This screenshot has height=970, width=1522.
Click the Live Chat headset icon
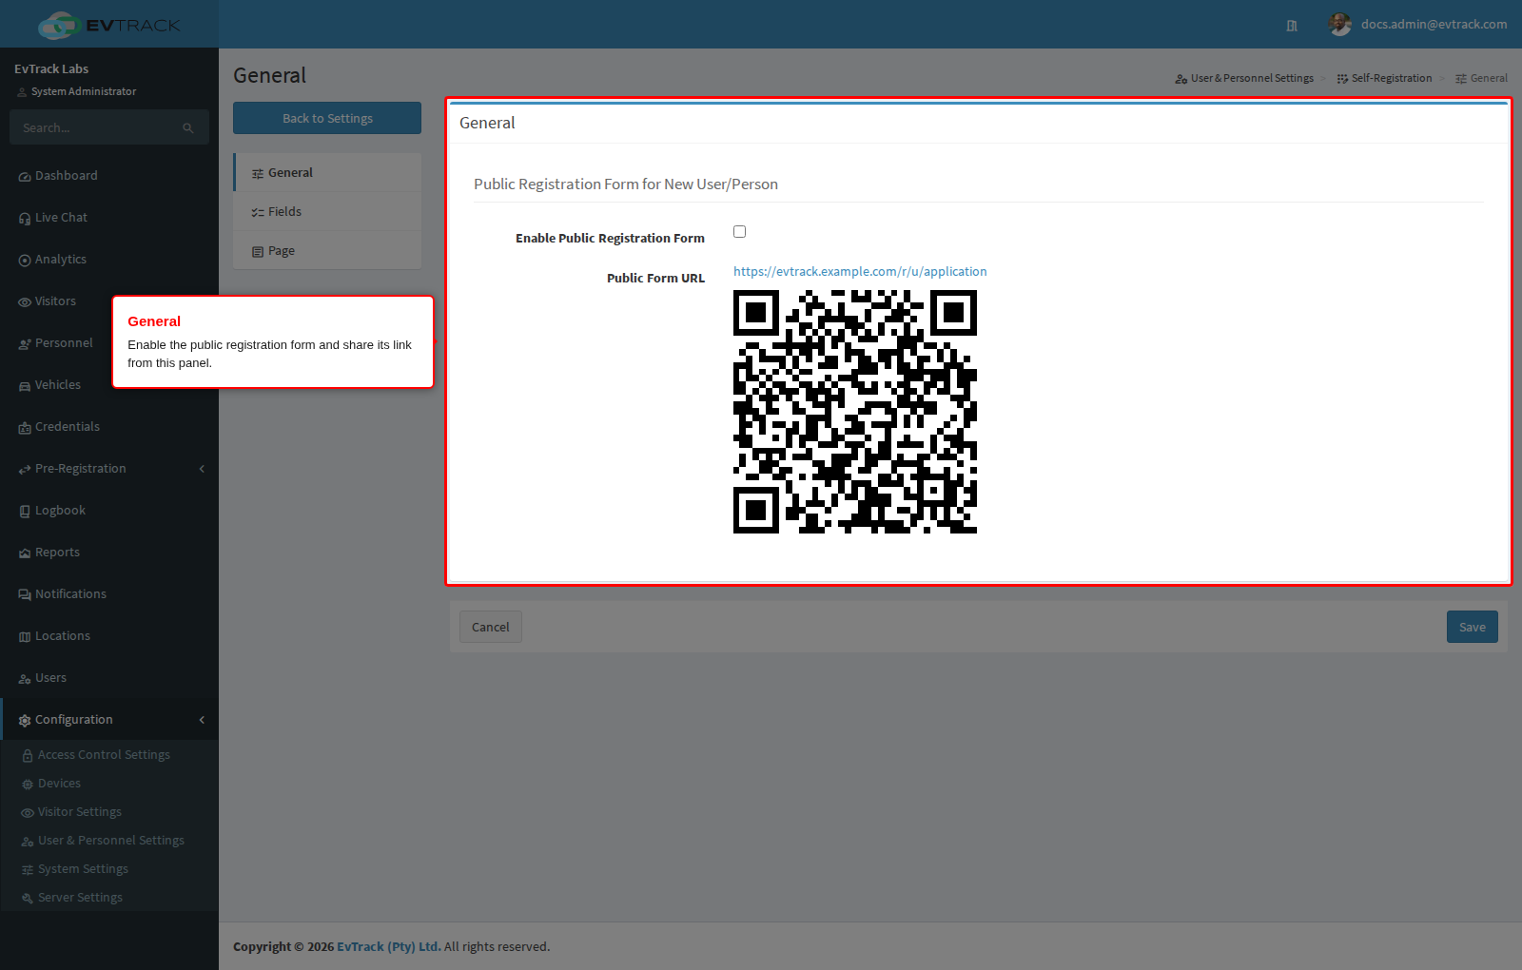click(x=25, y=219)
